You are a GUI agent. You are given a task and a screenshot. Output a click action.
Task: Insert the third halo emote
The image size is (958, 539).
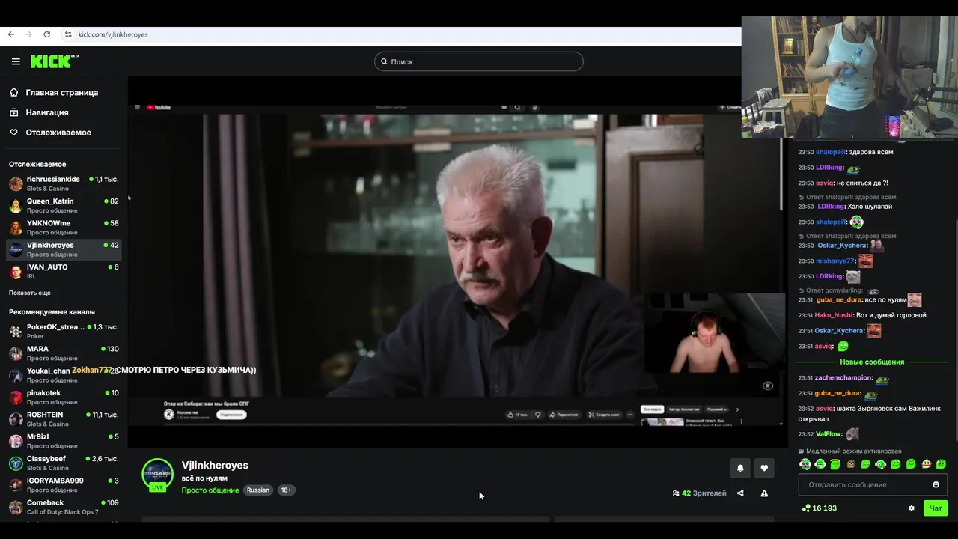point(835,464)
